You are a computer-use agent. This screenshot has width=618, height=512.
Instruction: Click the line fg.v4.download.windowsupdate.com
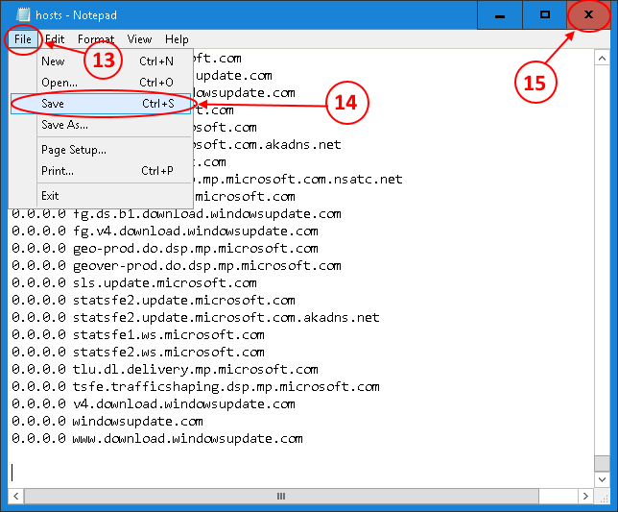coord(165,232)
